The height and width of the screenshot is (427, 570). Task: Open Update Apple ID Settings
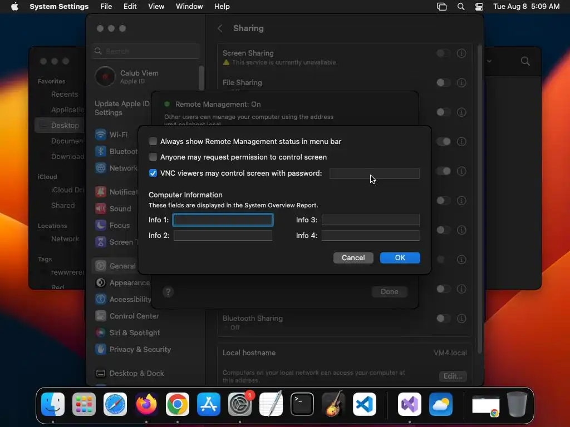[122, 108]
